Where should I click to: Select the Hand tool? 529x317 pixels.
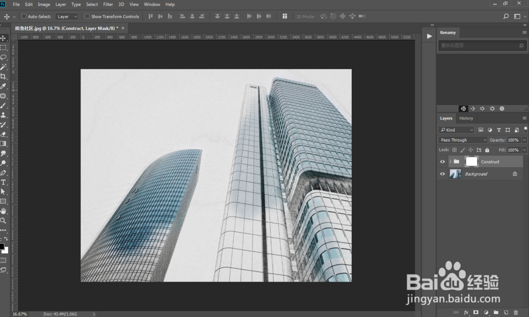pos(3,211)
